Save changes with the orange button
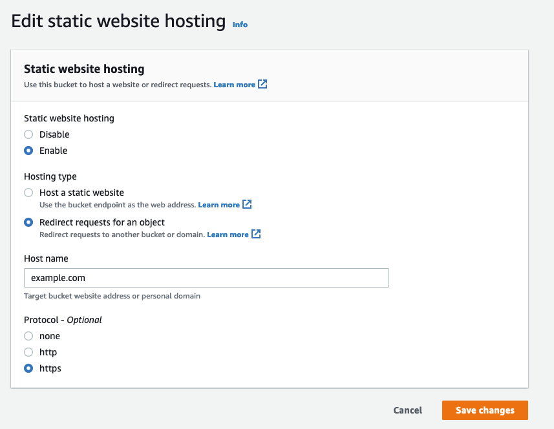The image size is (554, 429). [x=484, y=410]
